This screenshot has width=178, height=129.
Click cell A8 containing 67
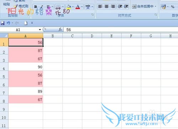point(26,99)
